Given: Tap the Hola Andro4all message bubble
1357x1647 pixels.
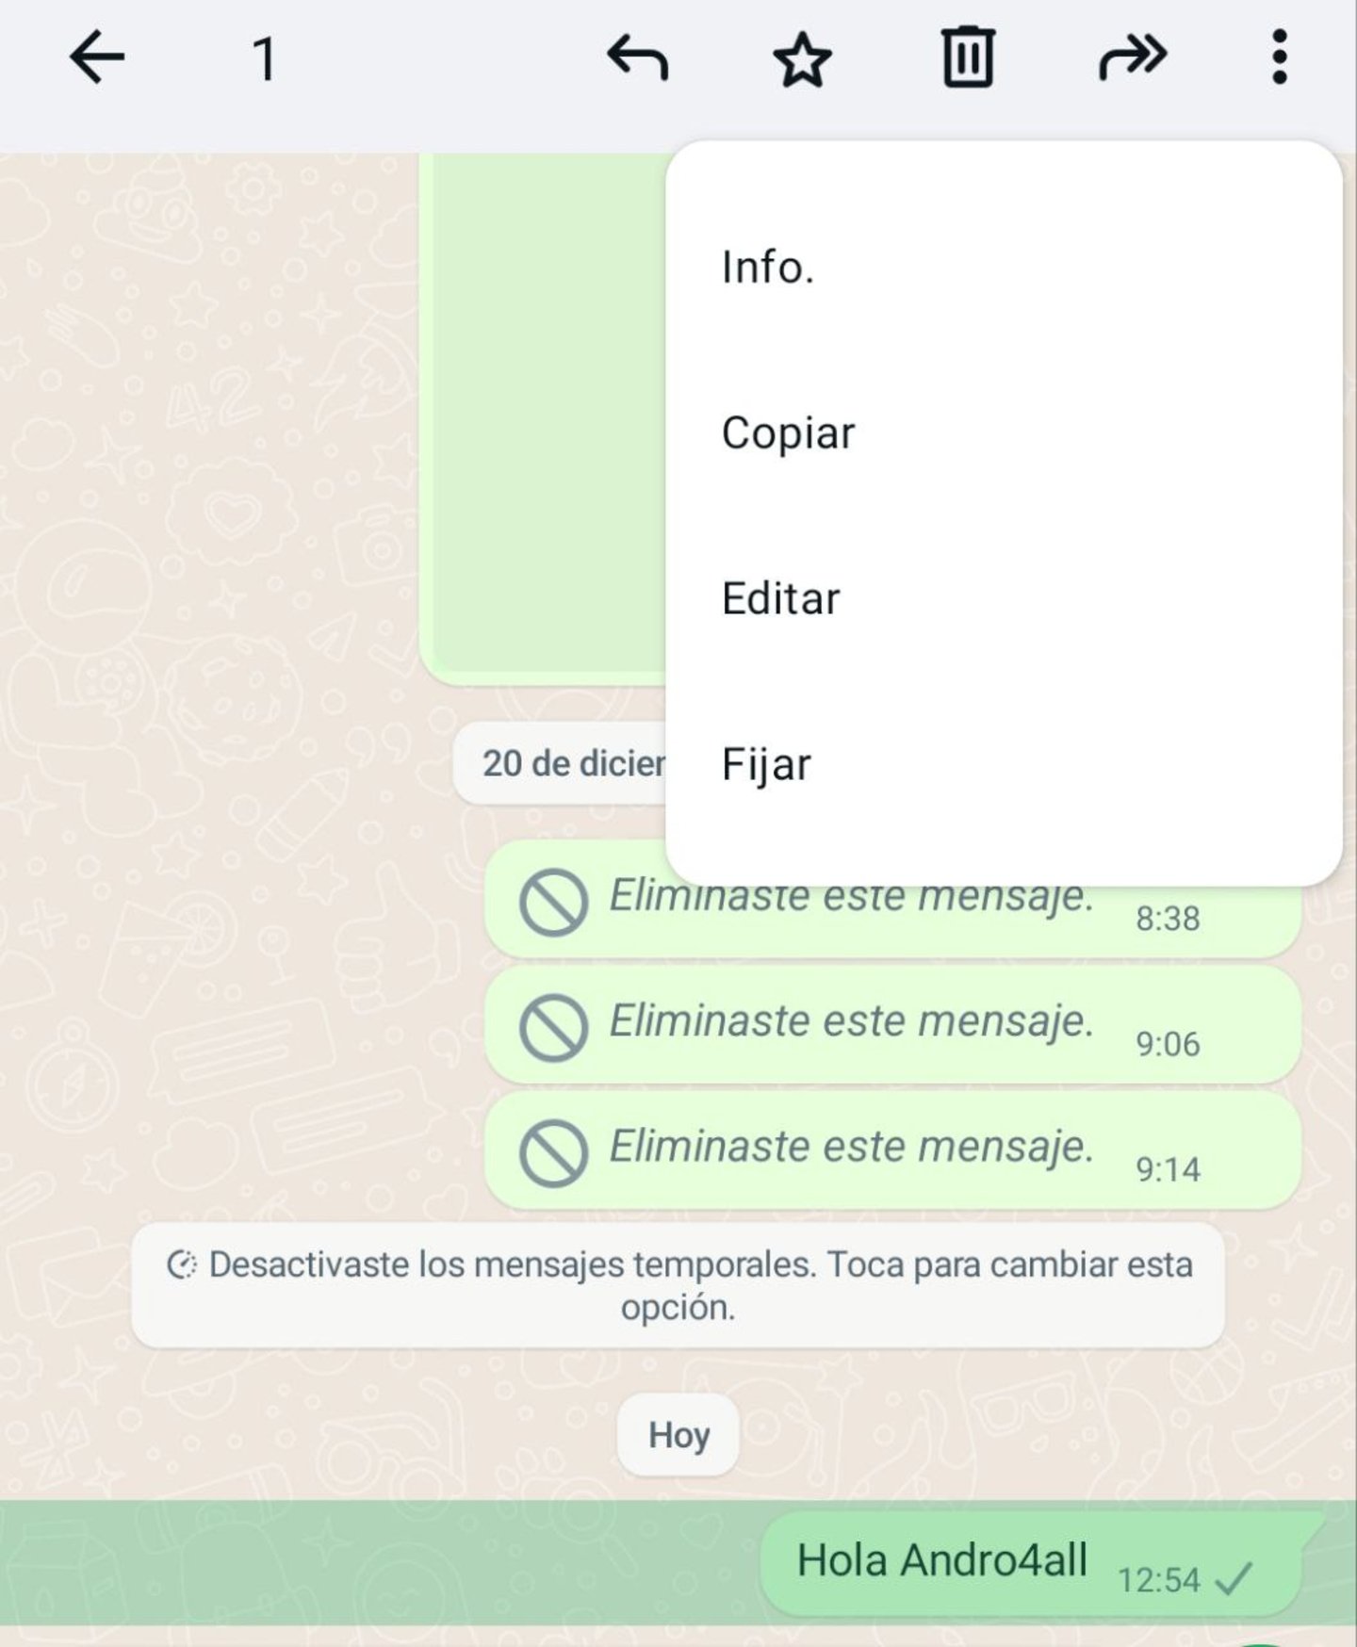Looking at the screenshot, I should click(1030, 1562).
